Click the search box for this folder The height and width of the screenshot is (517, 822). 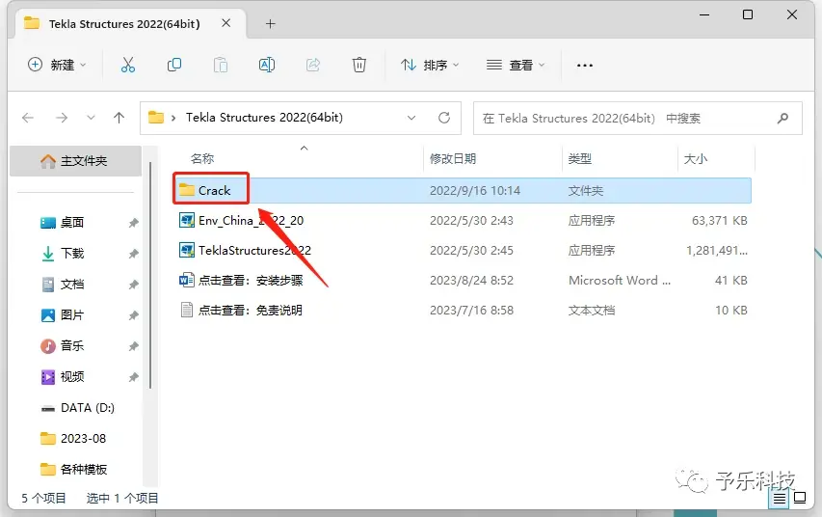coord(638,118)
